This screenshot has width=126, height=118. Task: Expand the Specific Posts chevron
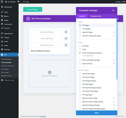click(x=114, y=63)
